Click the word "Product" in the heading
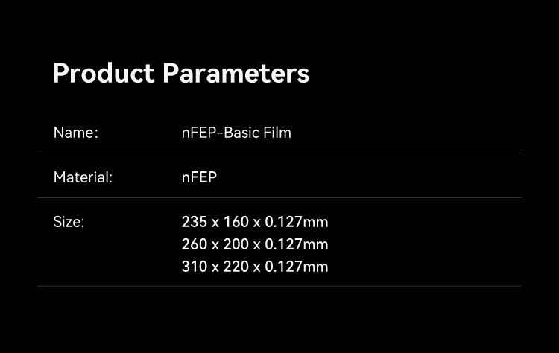 tap(104, 74)
